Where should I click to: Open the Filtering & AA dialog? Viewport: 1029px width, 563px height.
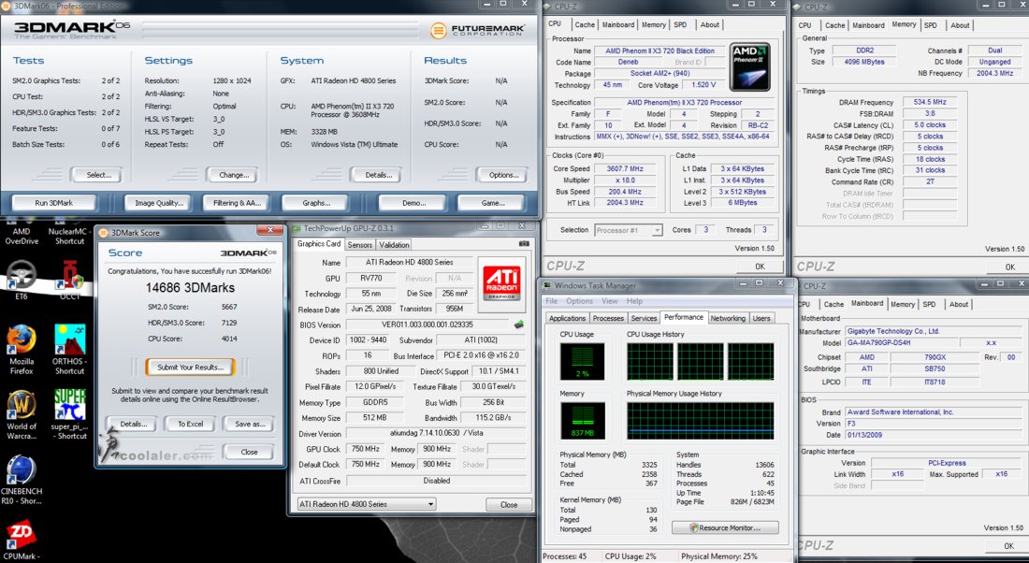237,203
